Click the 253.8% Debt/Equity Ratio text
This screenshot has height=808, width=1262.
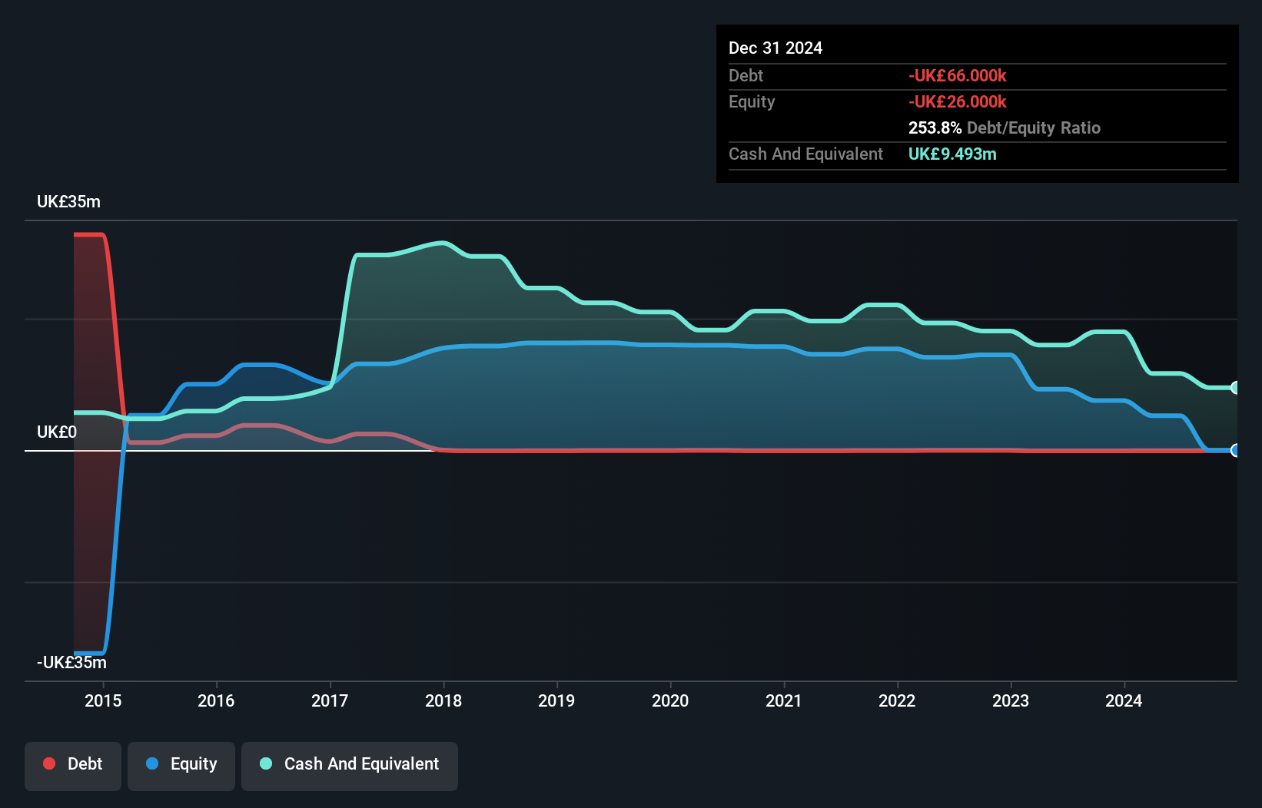(1005, 127)
